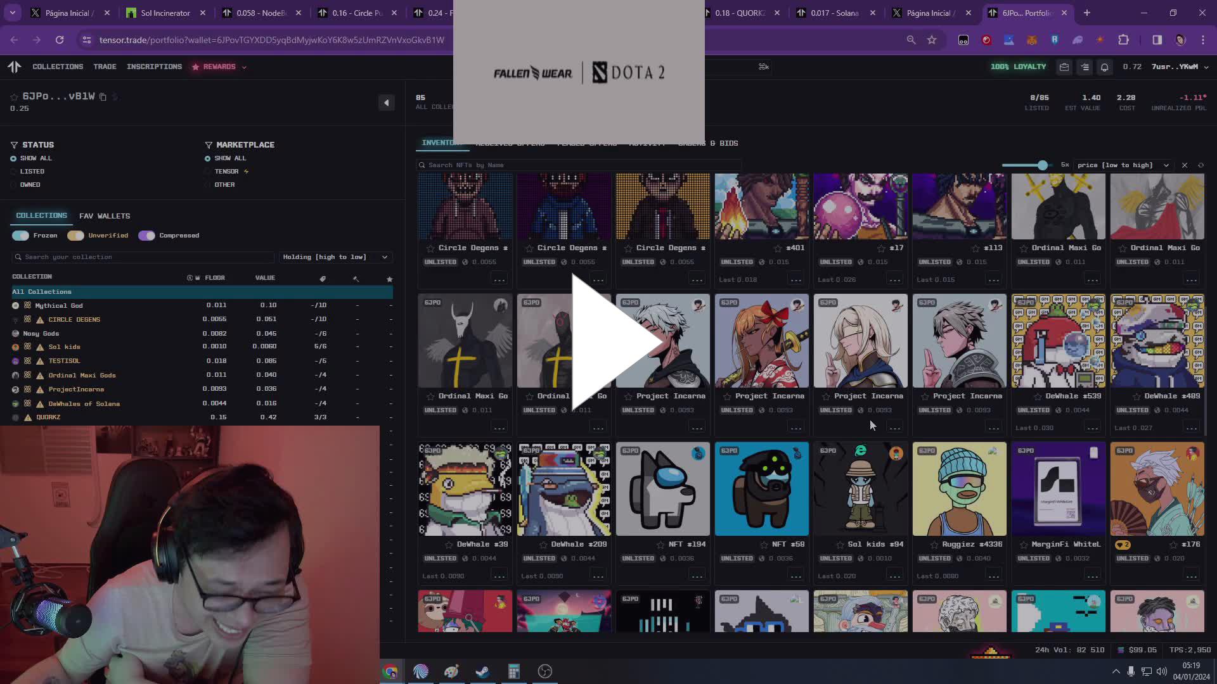Open the Holding high to low sort dropdown

(335, 257)
